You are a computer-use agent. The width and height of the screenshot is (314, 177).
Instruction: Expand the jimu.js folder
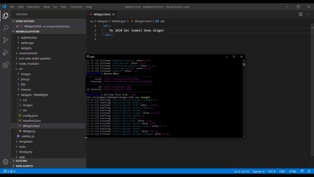(25, 79)
